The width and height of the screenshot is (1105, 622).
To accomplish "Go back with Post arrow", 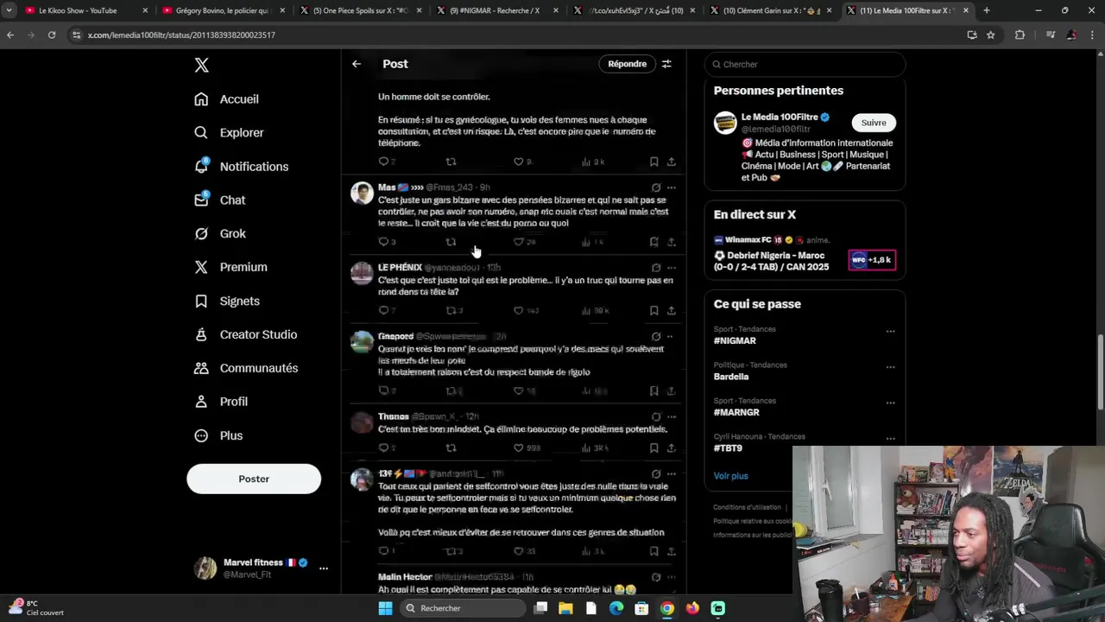I will click(x=357, y=64).
